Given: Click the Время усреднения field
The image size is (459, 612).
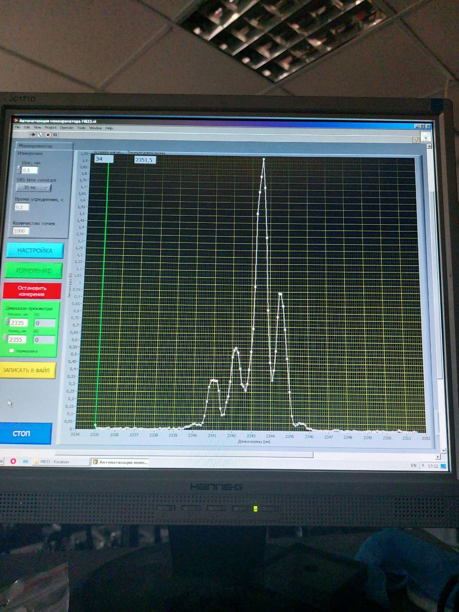Looking at the screenshot, I should (x=22, y=207).
